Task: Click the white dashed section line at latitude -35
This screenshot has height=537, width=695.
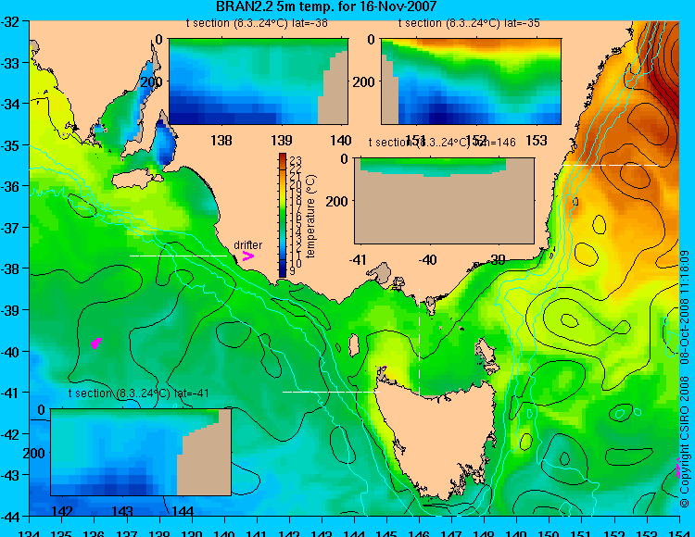Action: 611,165
